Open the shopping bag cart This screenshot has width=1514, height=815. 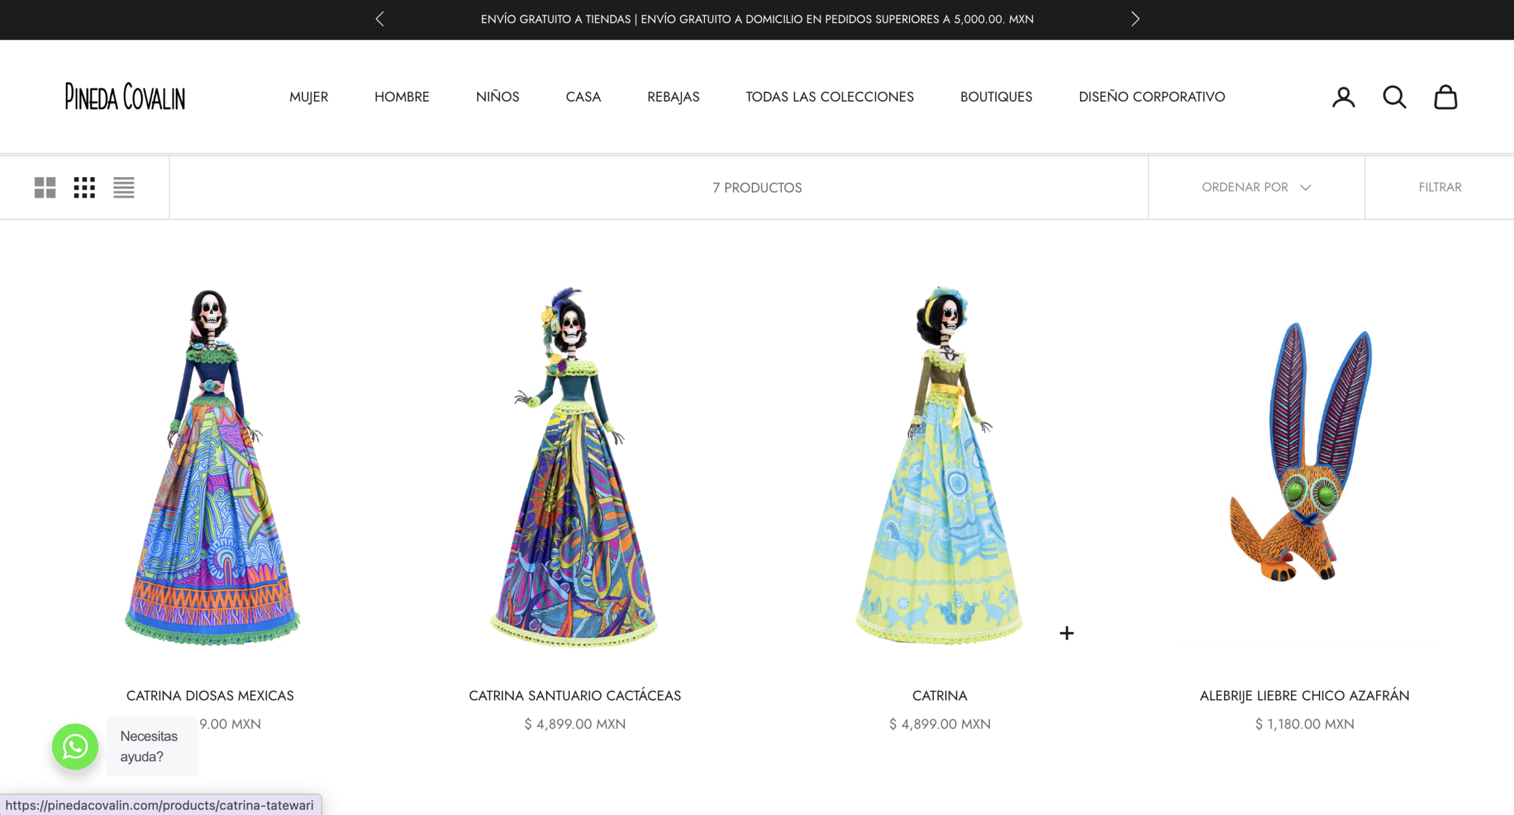click(1445, 97)
